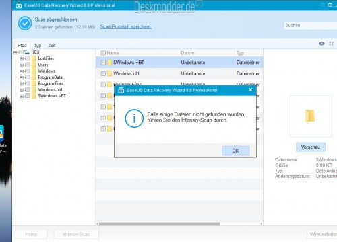The image size is (337, 242).
Task: Toggle the eye preview view icon
Action: coord(321,44)
